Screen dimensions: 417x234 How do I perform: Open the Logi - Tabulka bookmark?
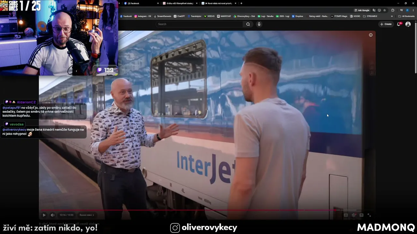coord(266,16)
